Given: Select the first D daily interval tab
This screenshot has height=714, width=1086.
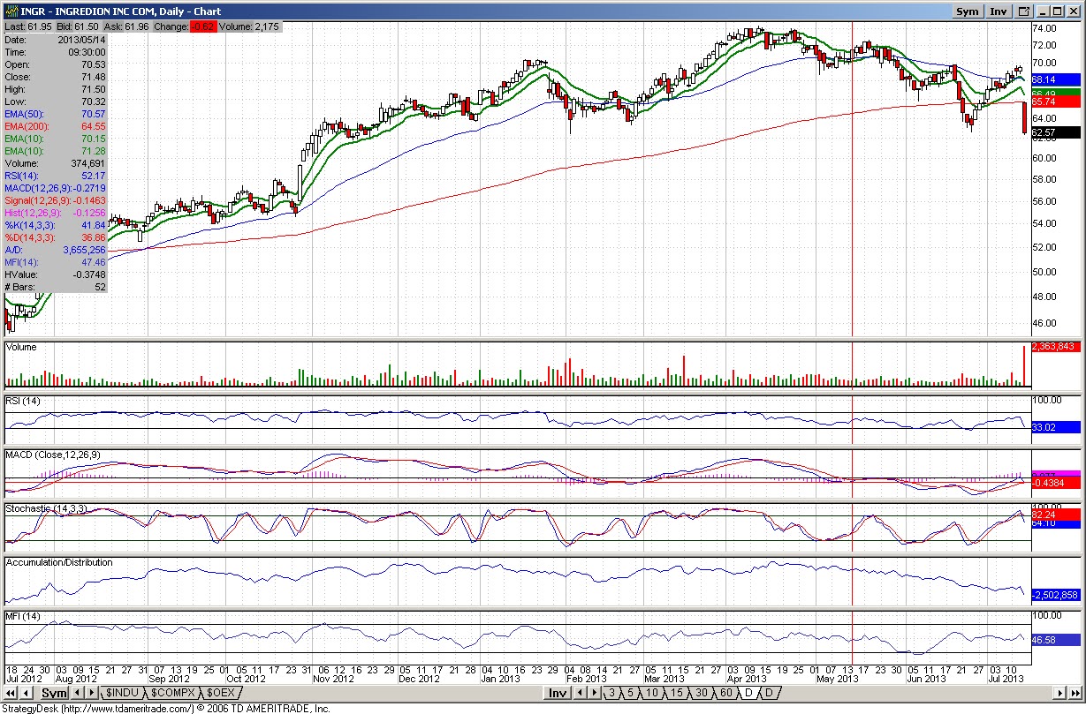Looking at the screenshot, I should pyautogui.click(x=749, y=693).
